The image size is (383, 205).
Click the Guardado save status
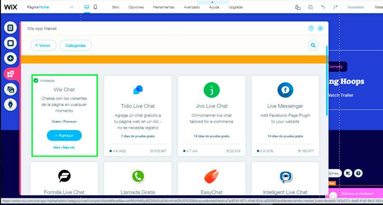[x=355, y=7]
